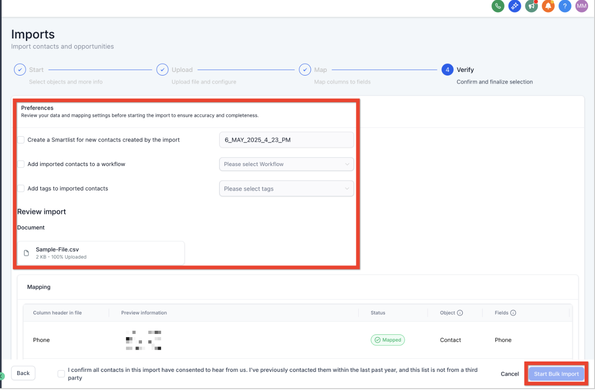Viewport: 595px width, 390px height.
Task: Click the Review import heading
Action: point(42,212)
